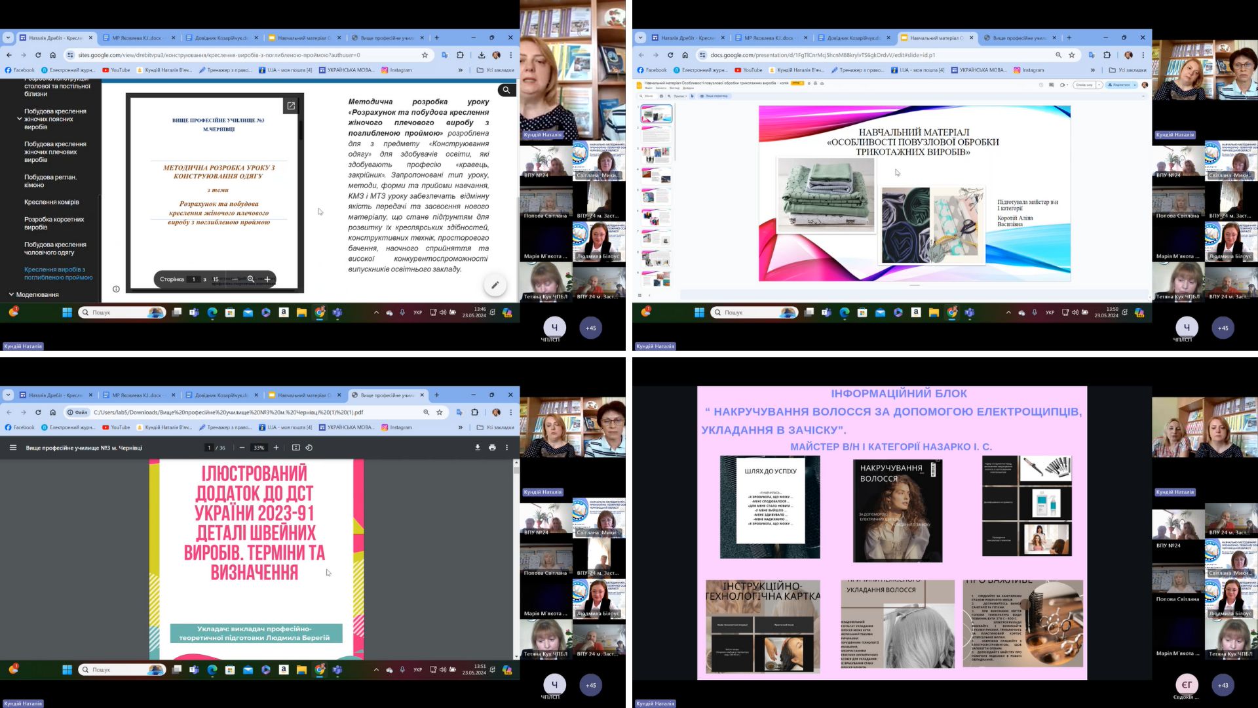
Task: Click the Поділитися share button in Slides
Action: coord(1120,85)
